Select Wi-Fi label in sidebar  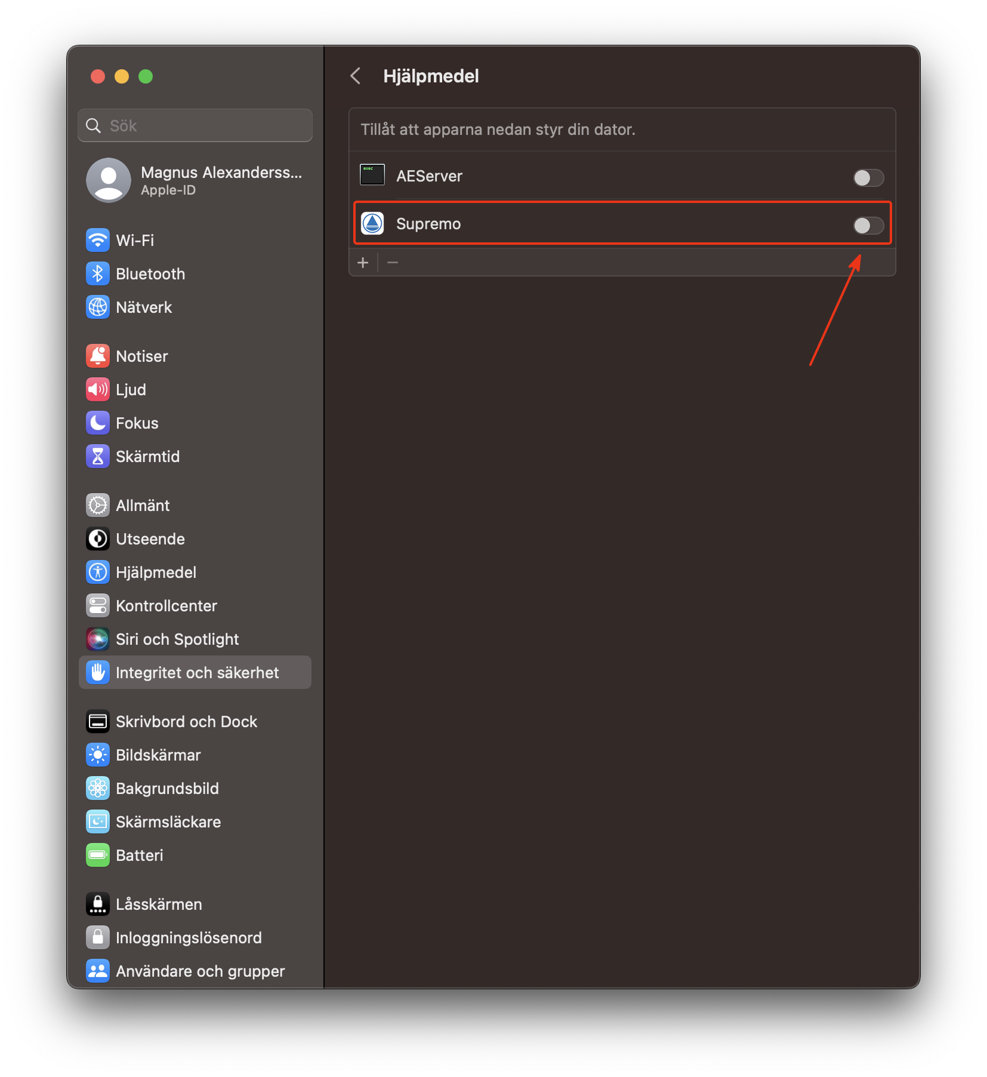coord(135,241)
